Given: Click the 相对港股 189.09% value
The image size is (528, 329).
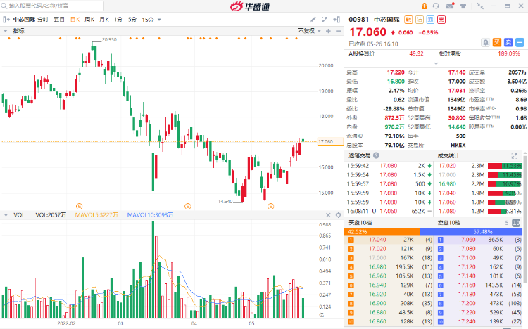Looking at the screenshot, I should click(509, 53).
